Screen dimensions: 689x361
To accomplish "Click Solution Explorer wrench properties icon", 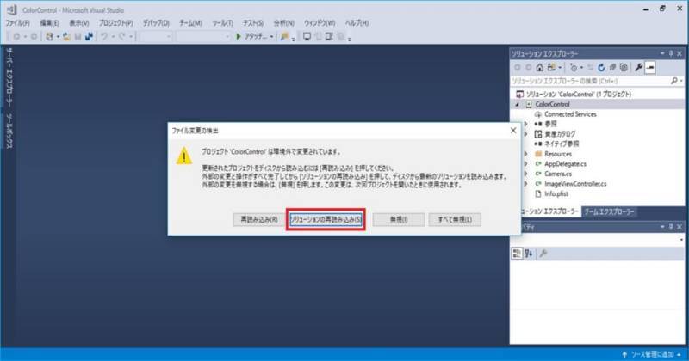I will pos(638,68).
